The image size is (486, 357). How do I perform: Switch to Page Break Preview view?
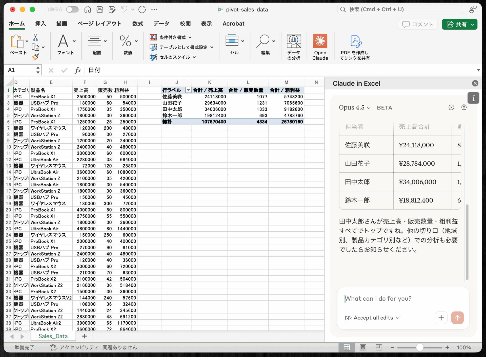click(379, 347)
